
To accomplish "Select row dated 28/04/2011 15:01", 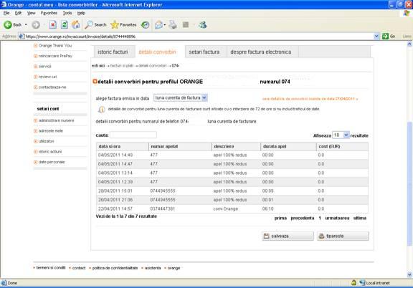I will pyautogui.click(x=232, y=191).
